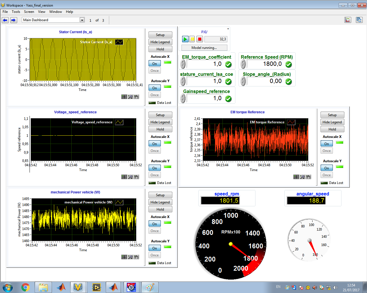
Task: Toggle Autoscale X On for Stator Current graph
Action: [155, 64]
